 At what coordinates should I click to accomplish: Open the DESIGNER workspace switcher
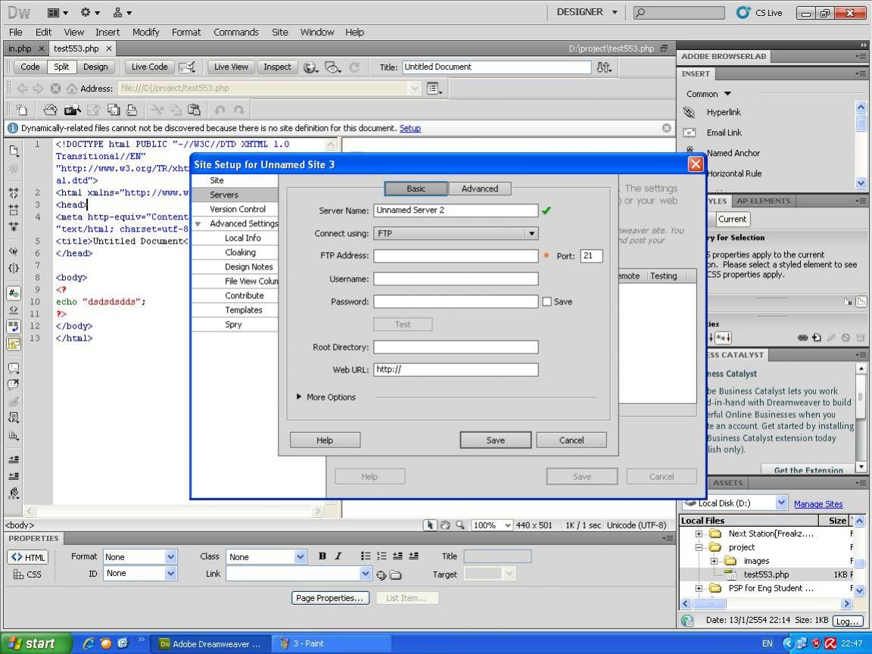(587, 12)
